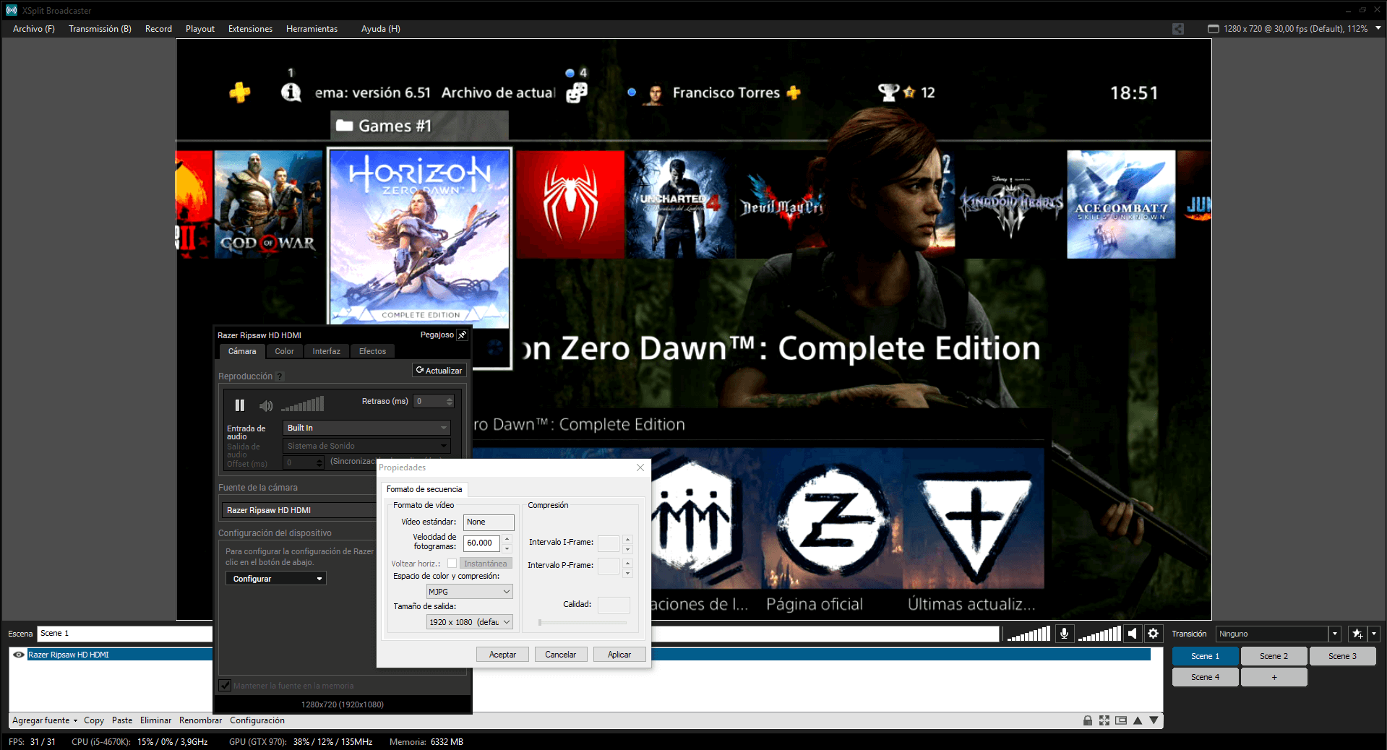This screenshot has height=750, width=1387.
Task: Lock the source with the padlock icon
Action: coord(1088,720)
